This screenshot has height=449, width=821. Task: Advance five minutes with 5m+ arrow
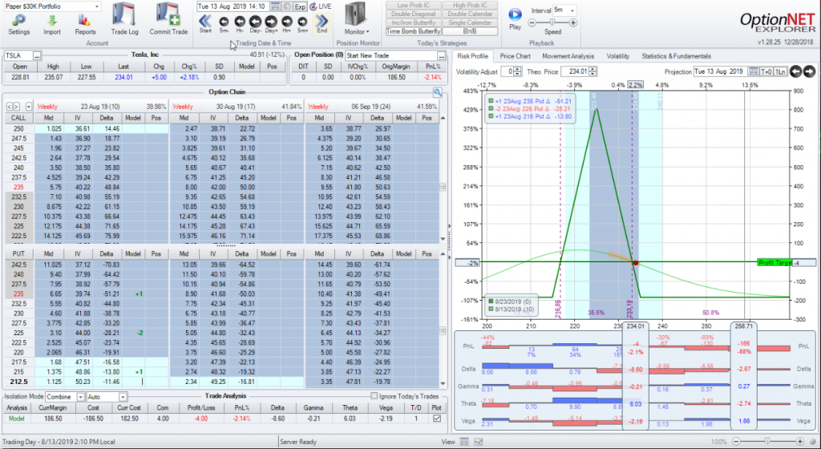[x=302, y=22]
